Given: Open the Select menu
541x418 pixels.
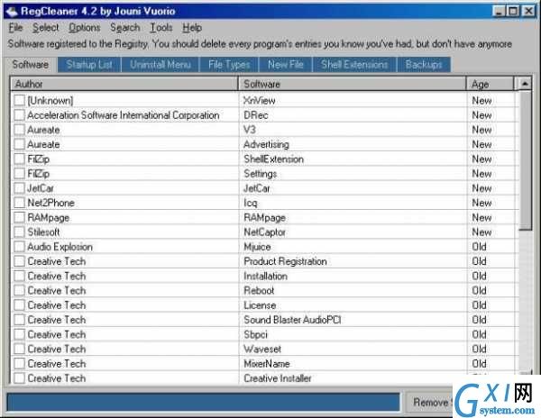Looking at the screenshot, I should (x=46, y=28).
